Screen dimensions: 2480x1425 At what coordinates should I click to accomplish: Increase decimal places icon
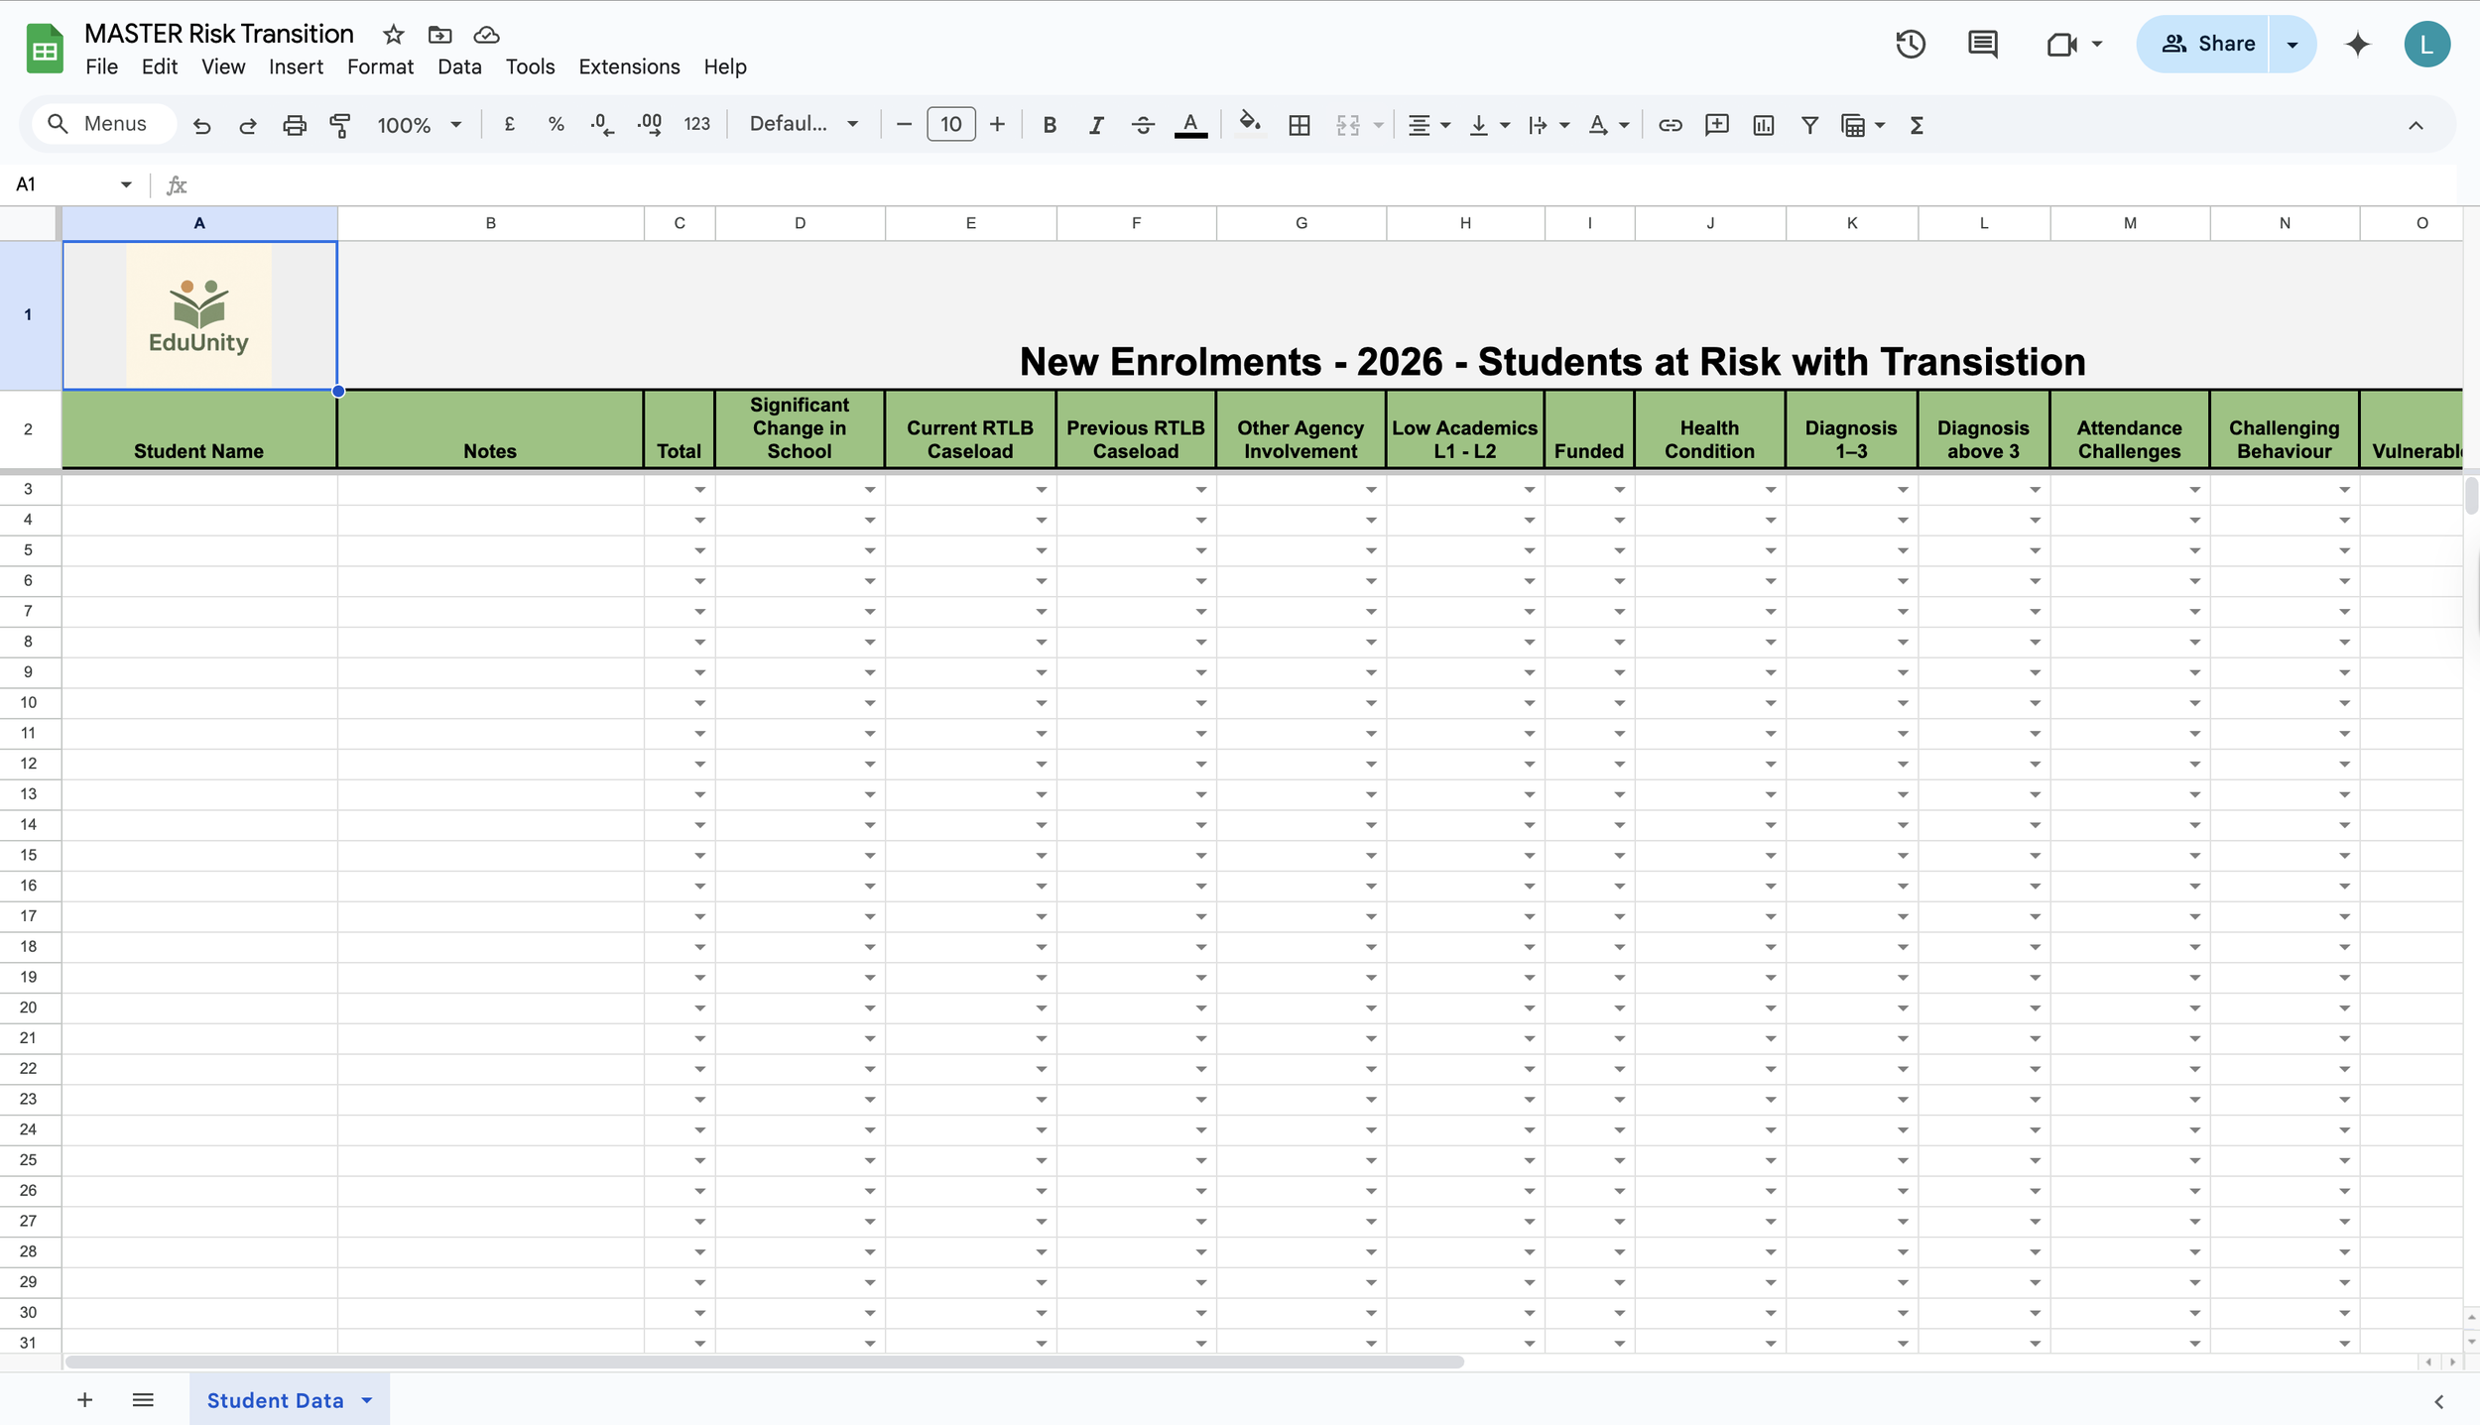tap(649, 124)
